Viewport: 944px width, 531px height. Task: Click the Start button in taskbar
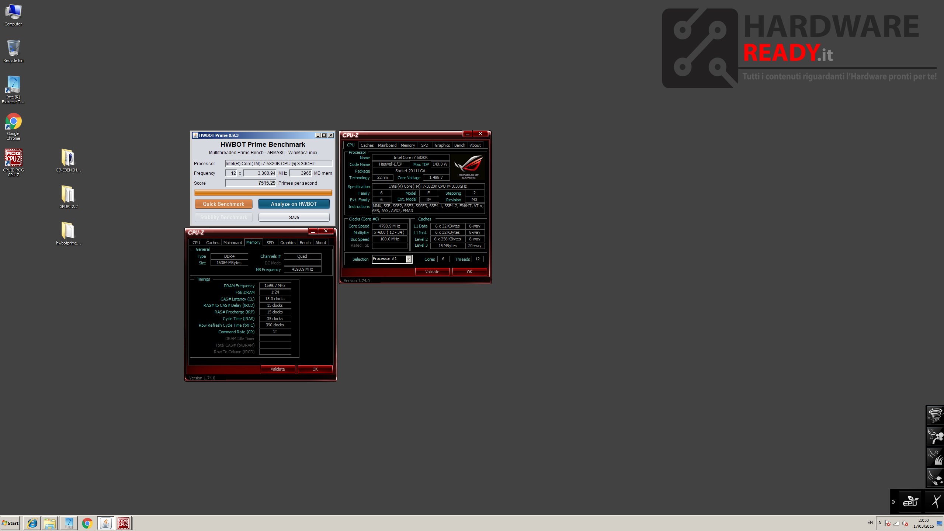point(10,523)
